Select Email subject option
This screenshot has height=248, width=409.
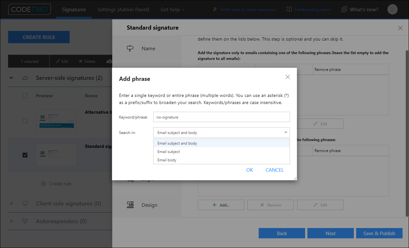pos(221,152)
